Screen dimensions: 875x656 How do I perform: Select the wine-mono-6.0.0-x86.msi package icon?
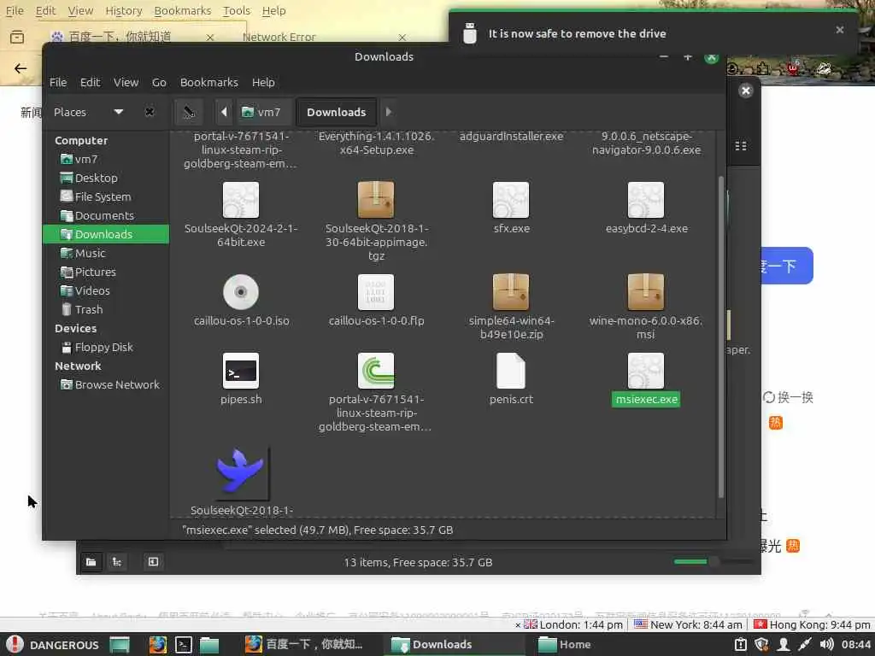pos(646,292)
